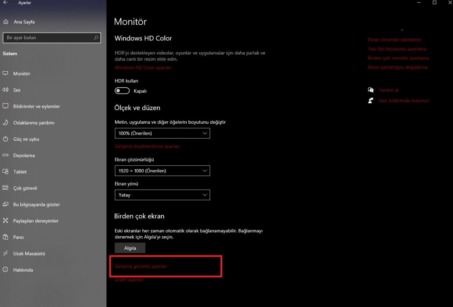Open Windows HD Color ayarları link

[x=143, y=68]
